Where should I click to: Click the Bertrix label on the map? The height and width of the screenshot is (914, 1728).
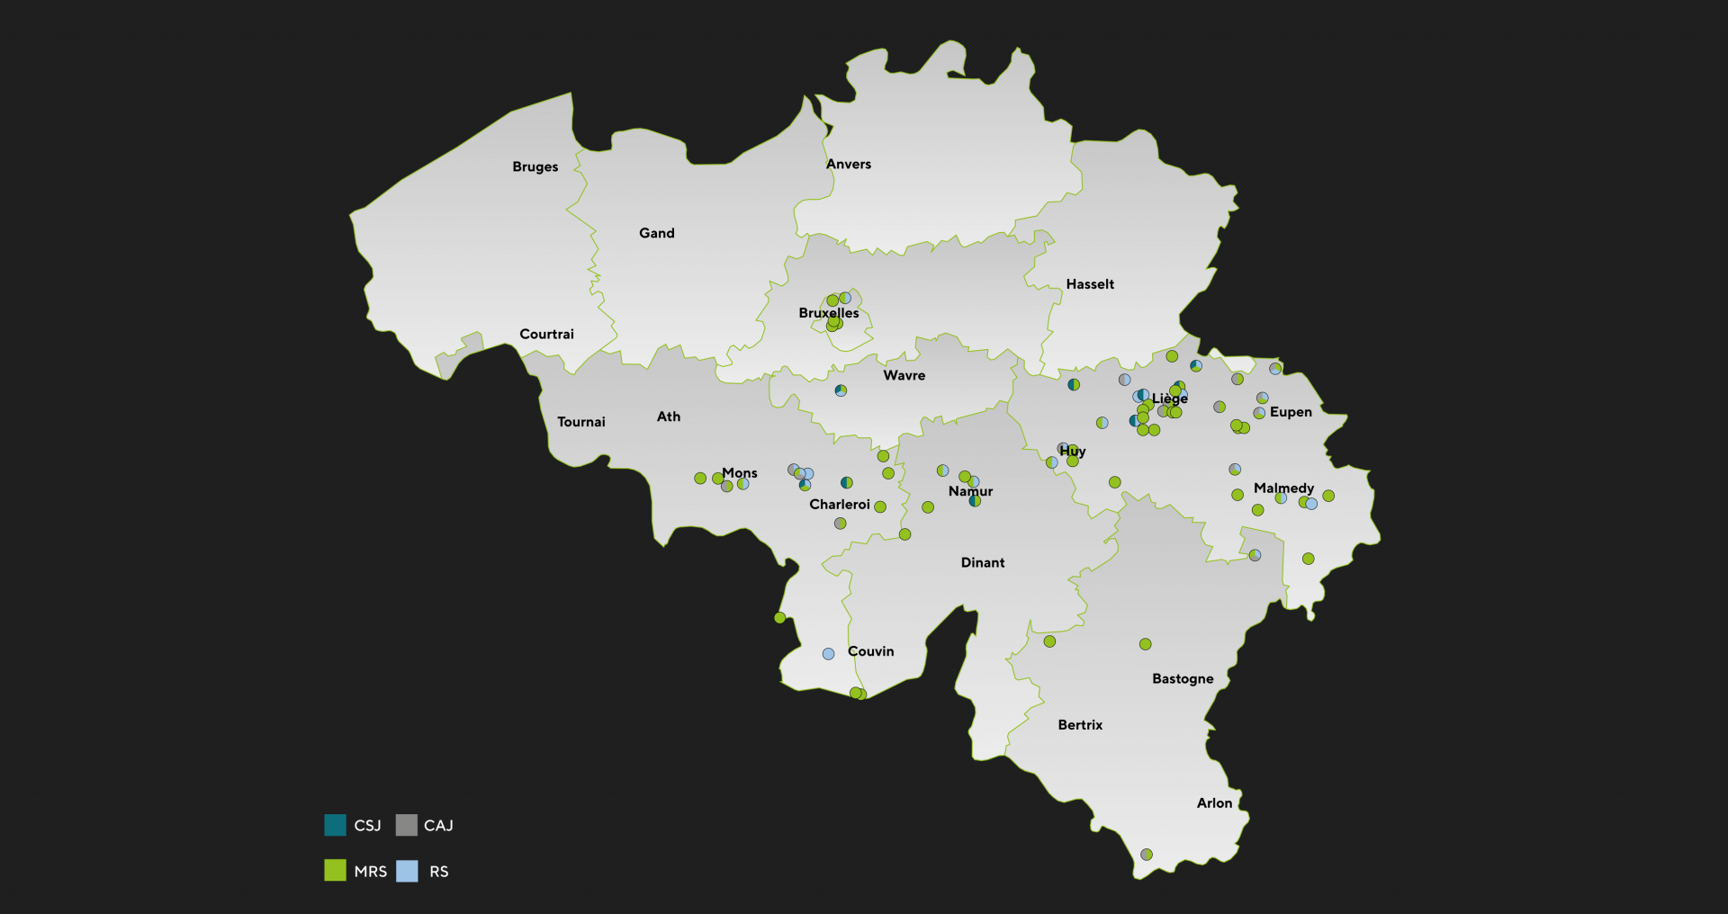tap(1080, 725)
